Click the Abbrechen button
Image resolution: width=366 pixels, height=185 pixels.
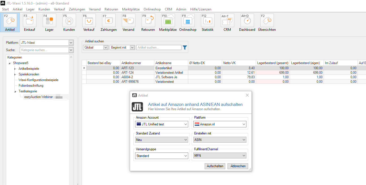coord(238,166)
